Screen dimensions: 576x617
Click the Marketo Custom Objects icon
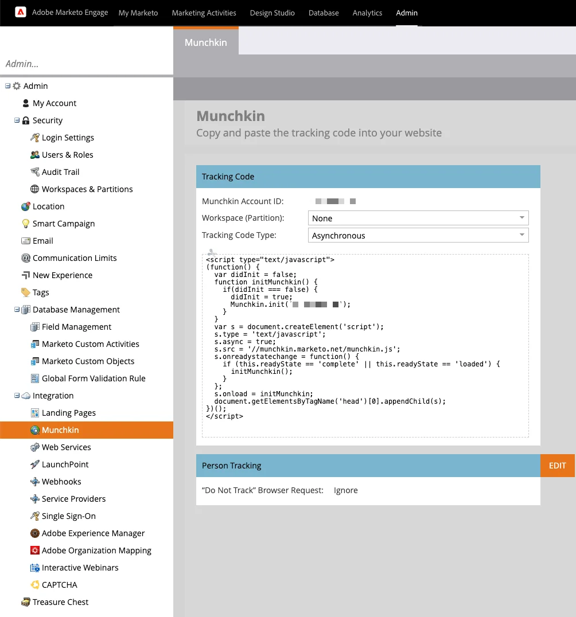pyautogui.click(x=34, y=361)
